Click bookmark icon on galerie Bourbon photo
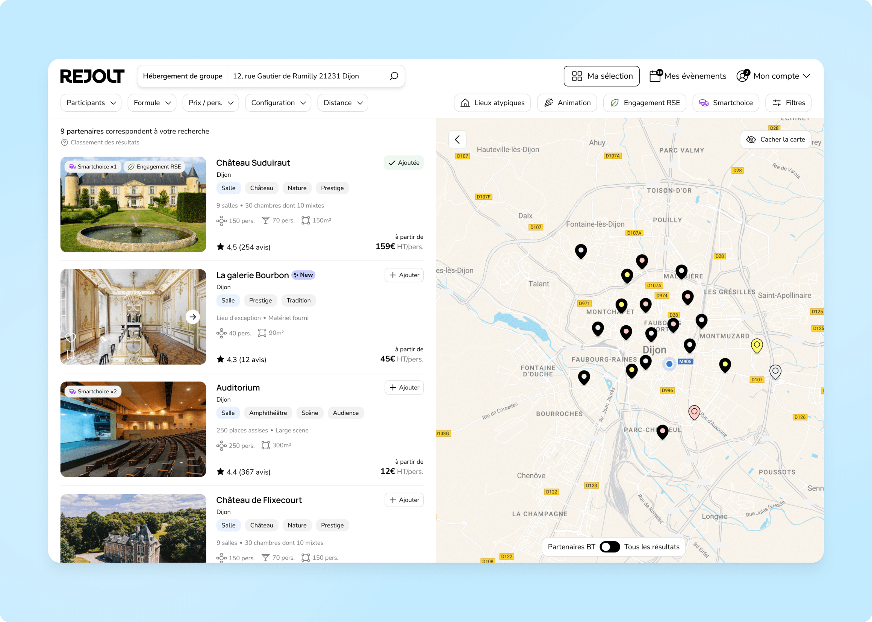Image resolution: width=872 pixels, height=622 pixels. [70, 354]
